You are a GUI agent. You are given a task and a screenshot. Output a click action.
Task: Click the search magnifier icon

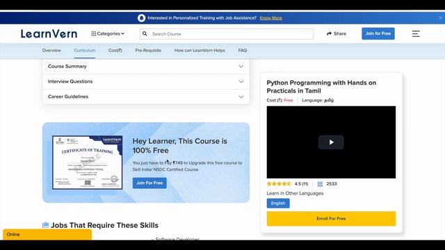pos(145,34)
